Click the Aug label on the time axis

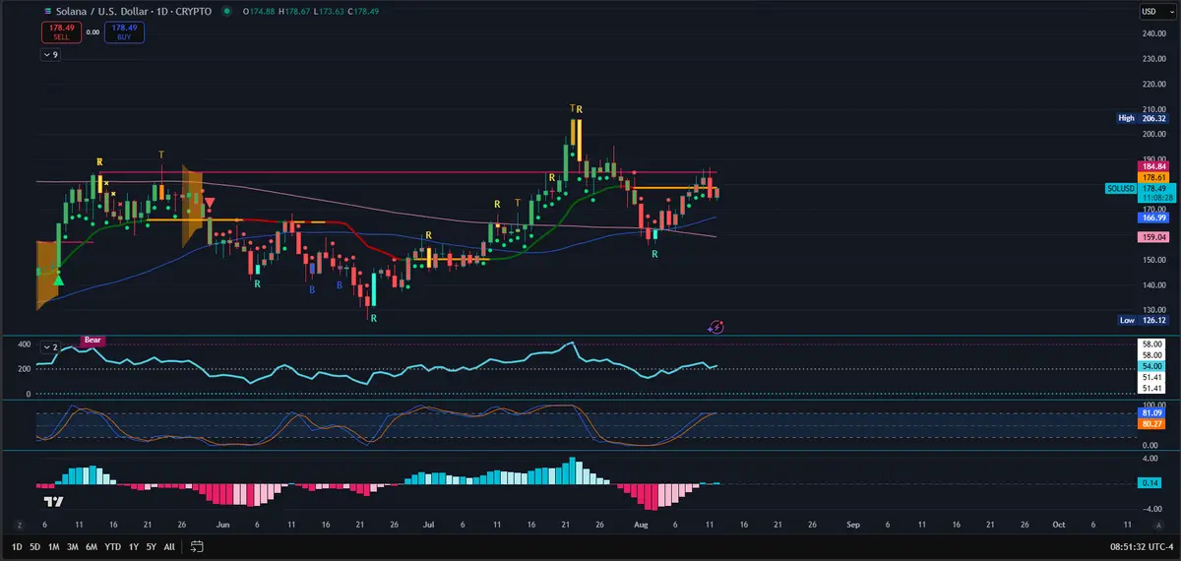(x=642, y=526)
